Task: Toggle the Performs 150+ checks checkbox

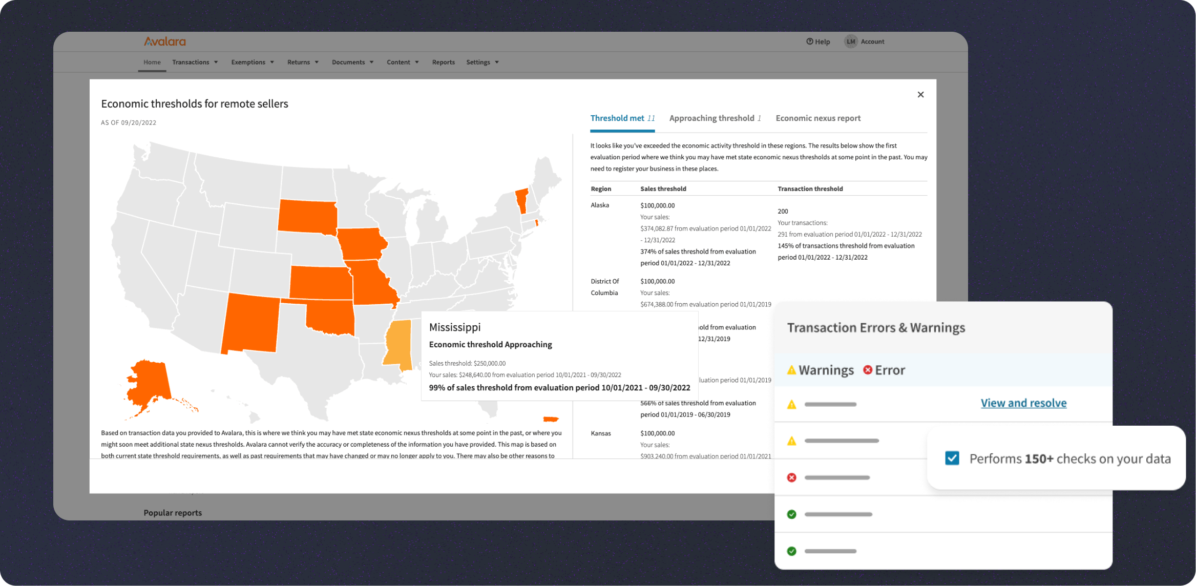Action: [x=952, y=458]
